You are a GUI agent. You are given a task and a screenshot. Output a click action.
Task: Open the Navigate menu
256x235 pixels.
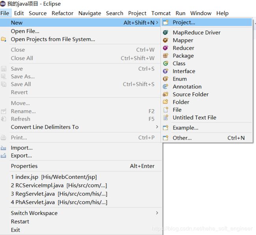click(90, 13)
